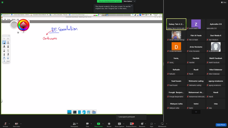This screenshot has height=128, width=228.
Task: Select the Galaxy Tab A participant tile
Action: pos(176,24)
